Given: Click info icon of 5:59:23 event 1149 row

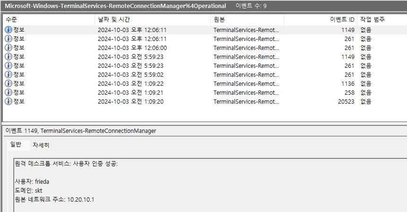Looking at the screenshot, I should tap(9, 57).
